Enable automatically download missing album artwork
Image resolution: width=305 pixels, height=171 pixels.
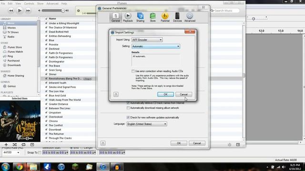coord(128,108)
